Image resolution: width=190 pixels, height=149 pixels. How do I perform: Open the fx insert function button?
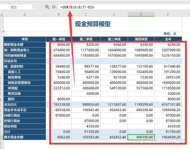point(54,7)
